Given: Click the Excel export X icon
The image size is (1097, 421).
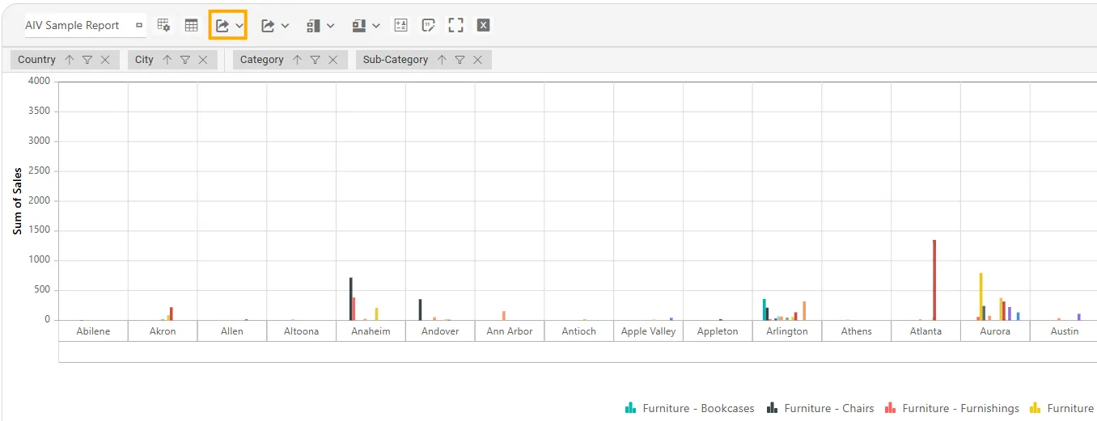Looking at the screenshot, I should tap(483, 25).
